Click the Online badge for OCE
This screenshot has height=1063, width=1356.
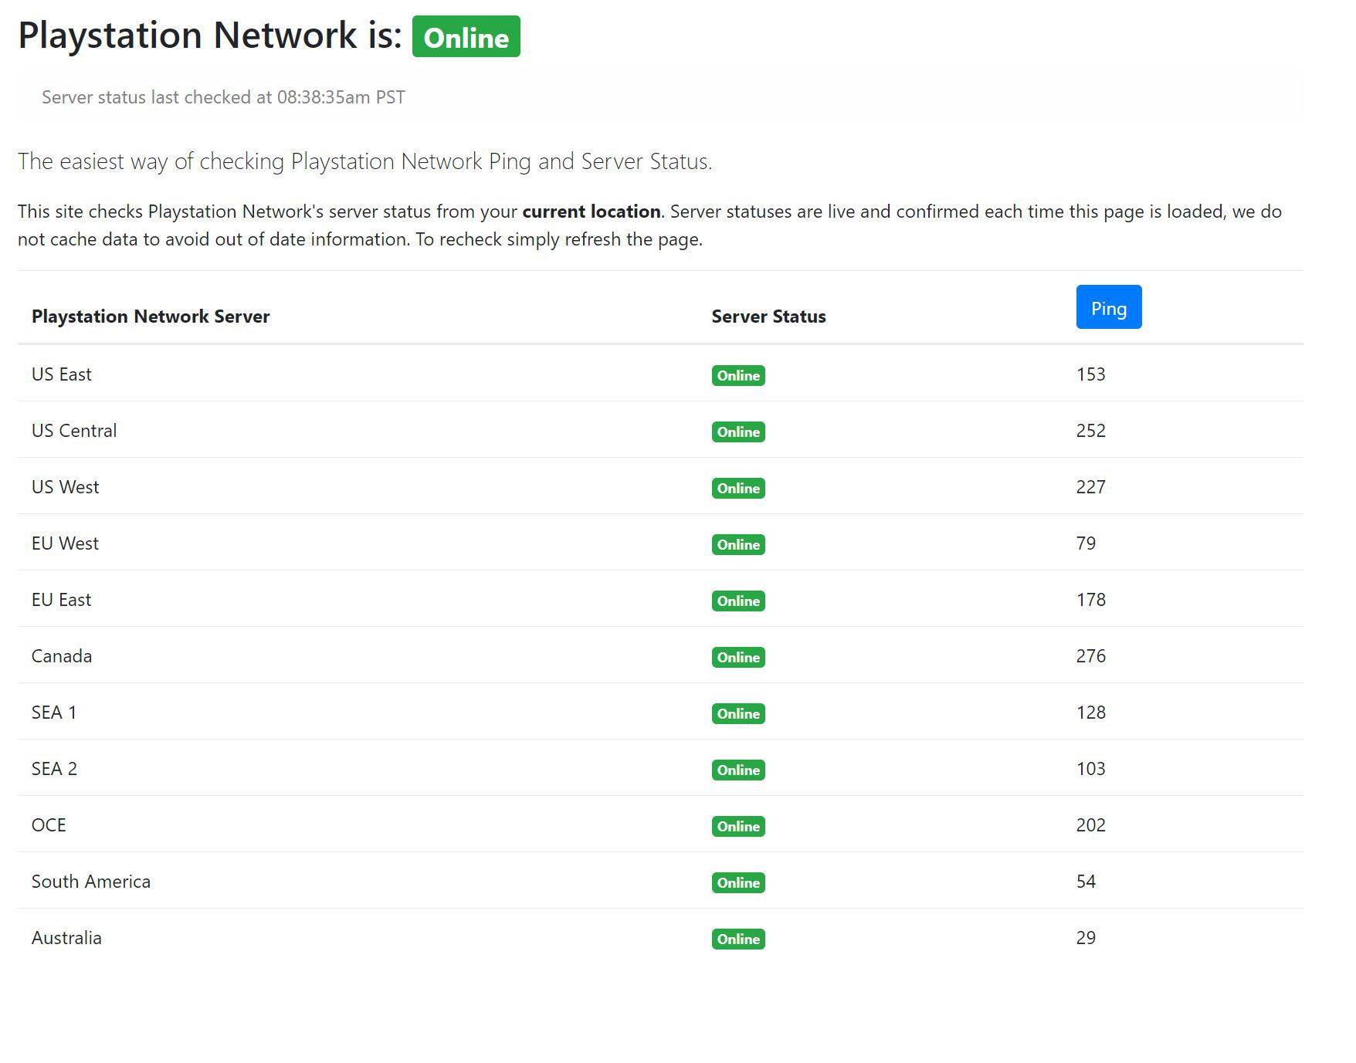pos(738,826)
